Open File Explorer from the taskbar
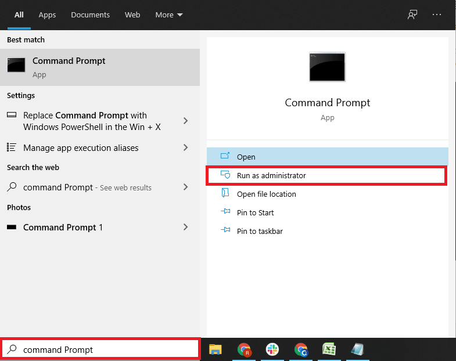 [215, 349]
